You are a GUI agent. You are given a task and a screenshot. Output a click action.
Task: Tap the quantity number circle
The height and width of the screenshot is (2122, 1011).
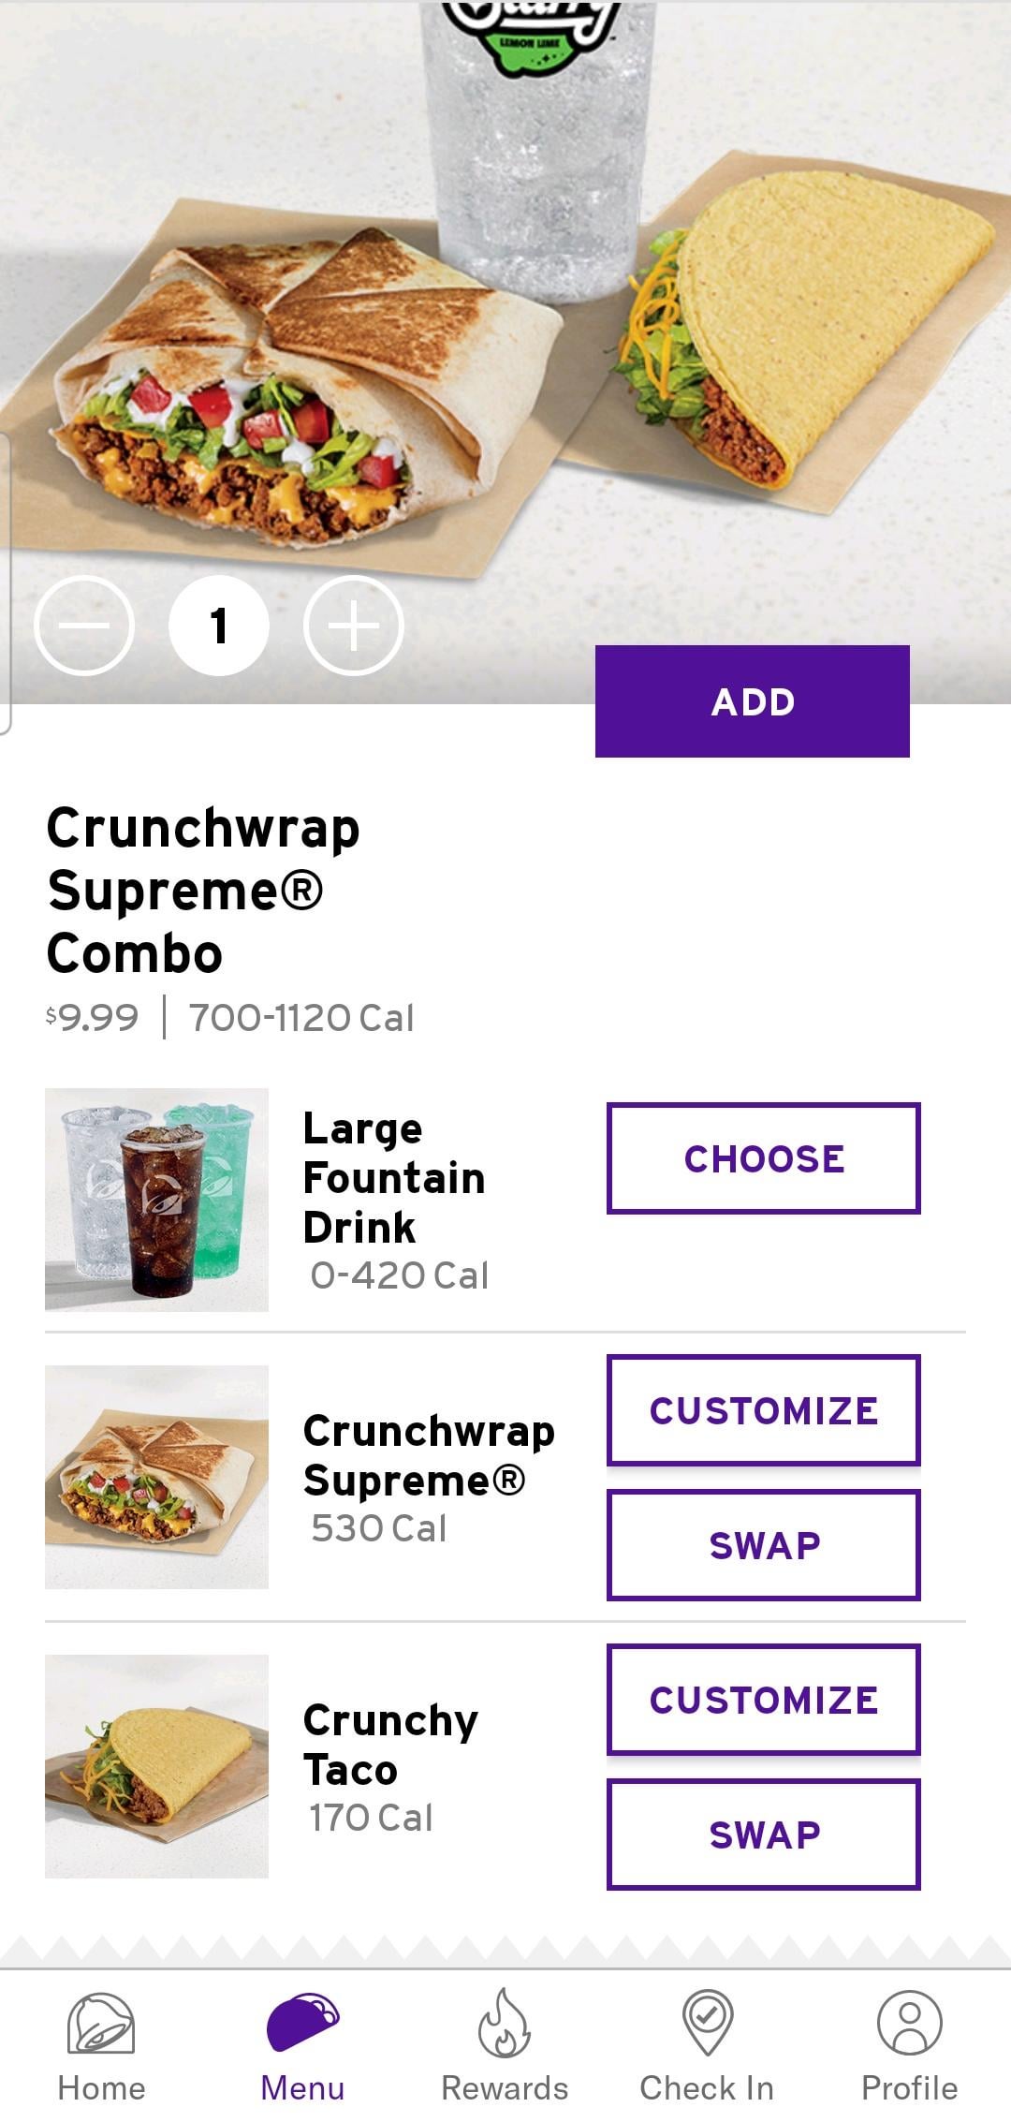(x=219, y=626)
